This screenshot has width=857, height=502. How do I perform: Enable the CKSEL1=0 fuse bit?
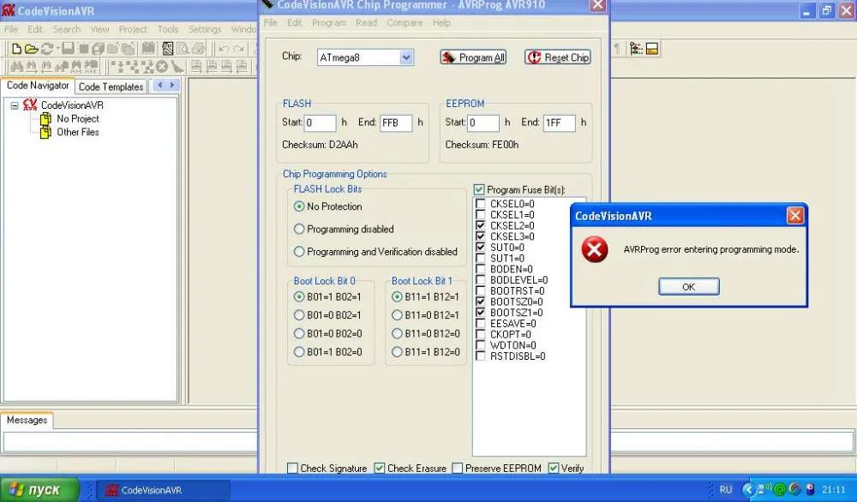[x=481, y=215]
